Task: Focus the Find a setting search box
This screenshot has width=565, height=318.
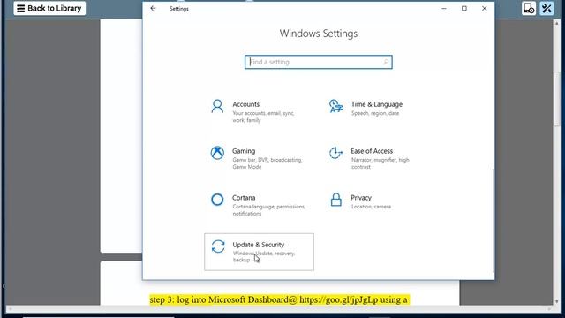Action: (319, 62)
